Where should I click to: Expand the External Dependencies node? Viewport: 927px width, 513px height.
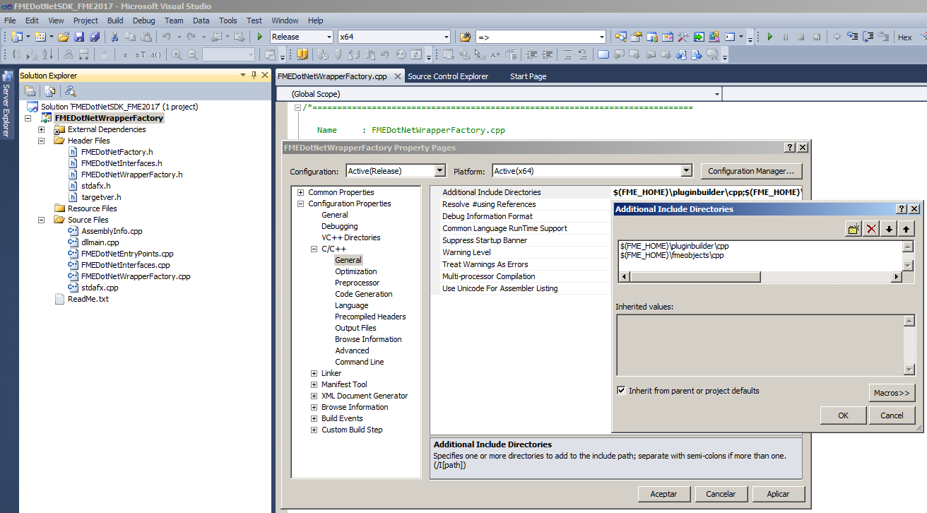tap(41, 129)
